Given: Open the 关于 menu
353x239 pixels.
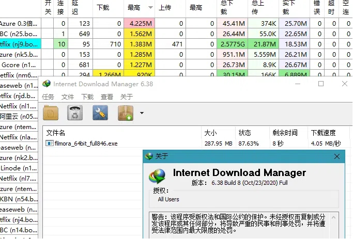Looking at the screenshot, I should click(x=127, y=97).
